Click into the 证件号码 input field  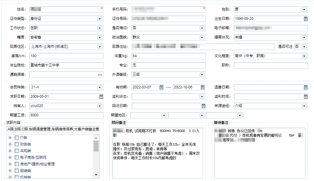click(x=169, y=19)
